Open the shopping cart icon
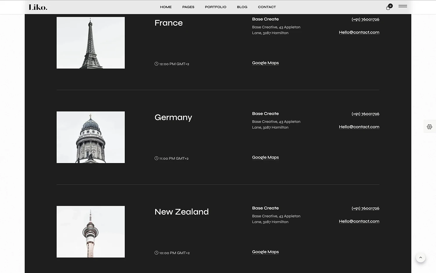Screen dimensions: 436x273 pyautogui.click(x=389, y=7)
